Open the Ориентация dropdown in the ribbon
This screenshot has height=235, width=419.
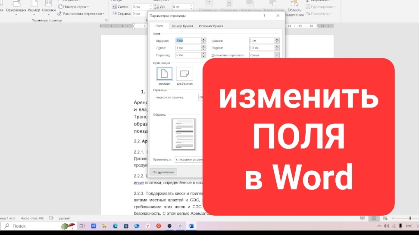pos(16,8)
